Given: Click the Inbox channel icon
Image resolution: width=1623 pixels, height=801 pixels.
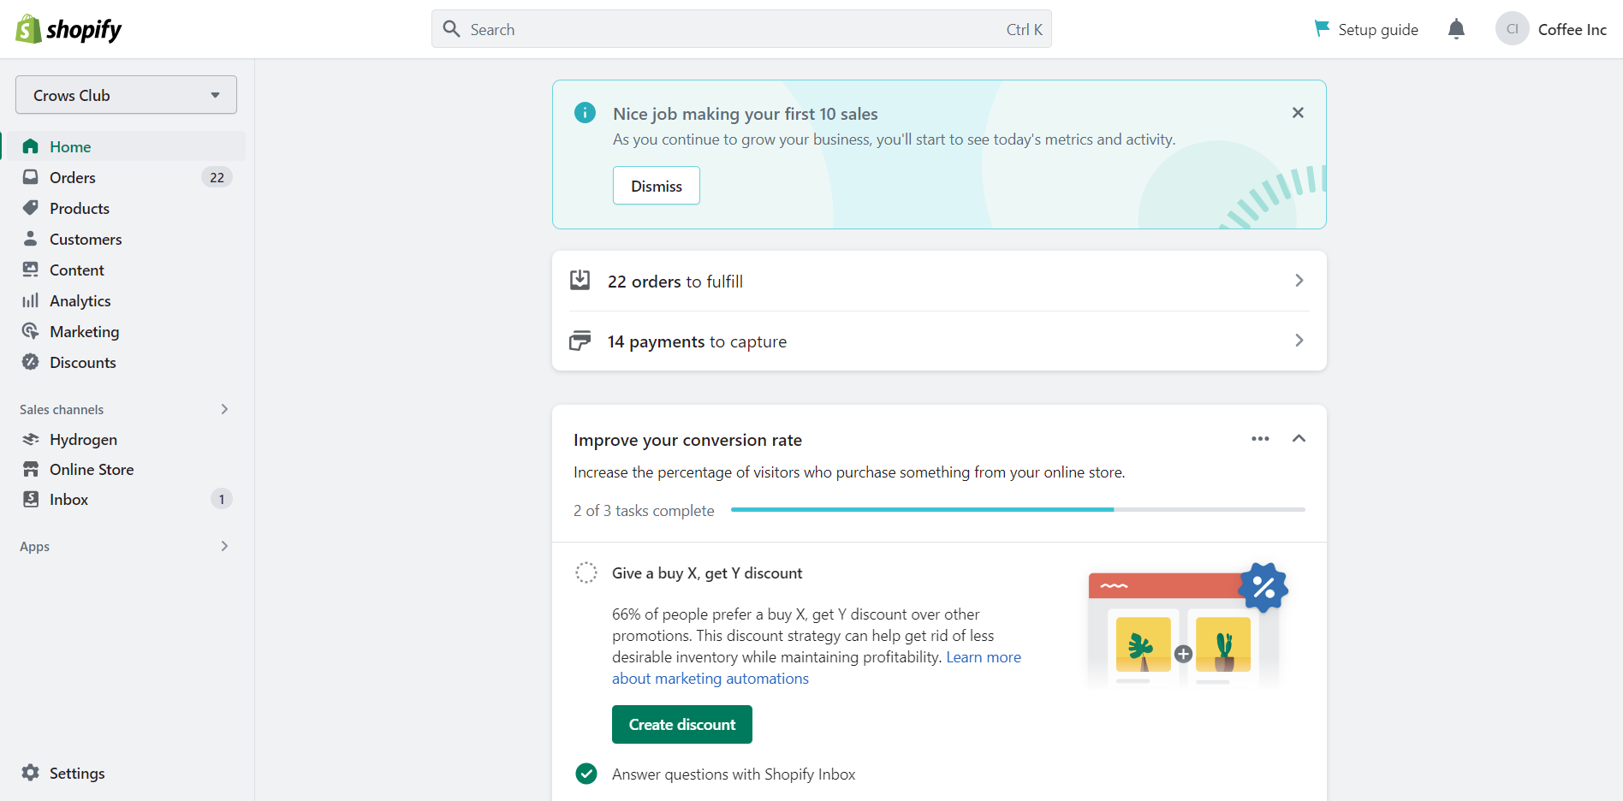Looking at the screenshot, I should coord(31,499).
